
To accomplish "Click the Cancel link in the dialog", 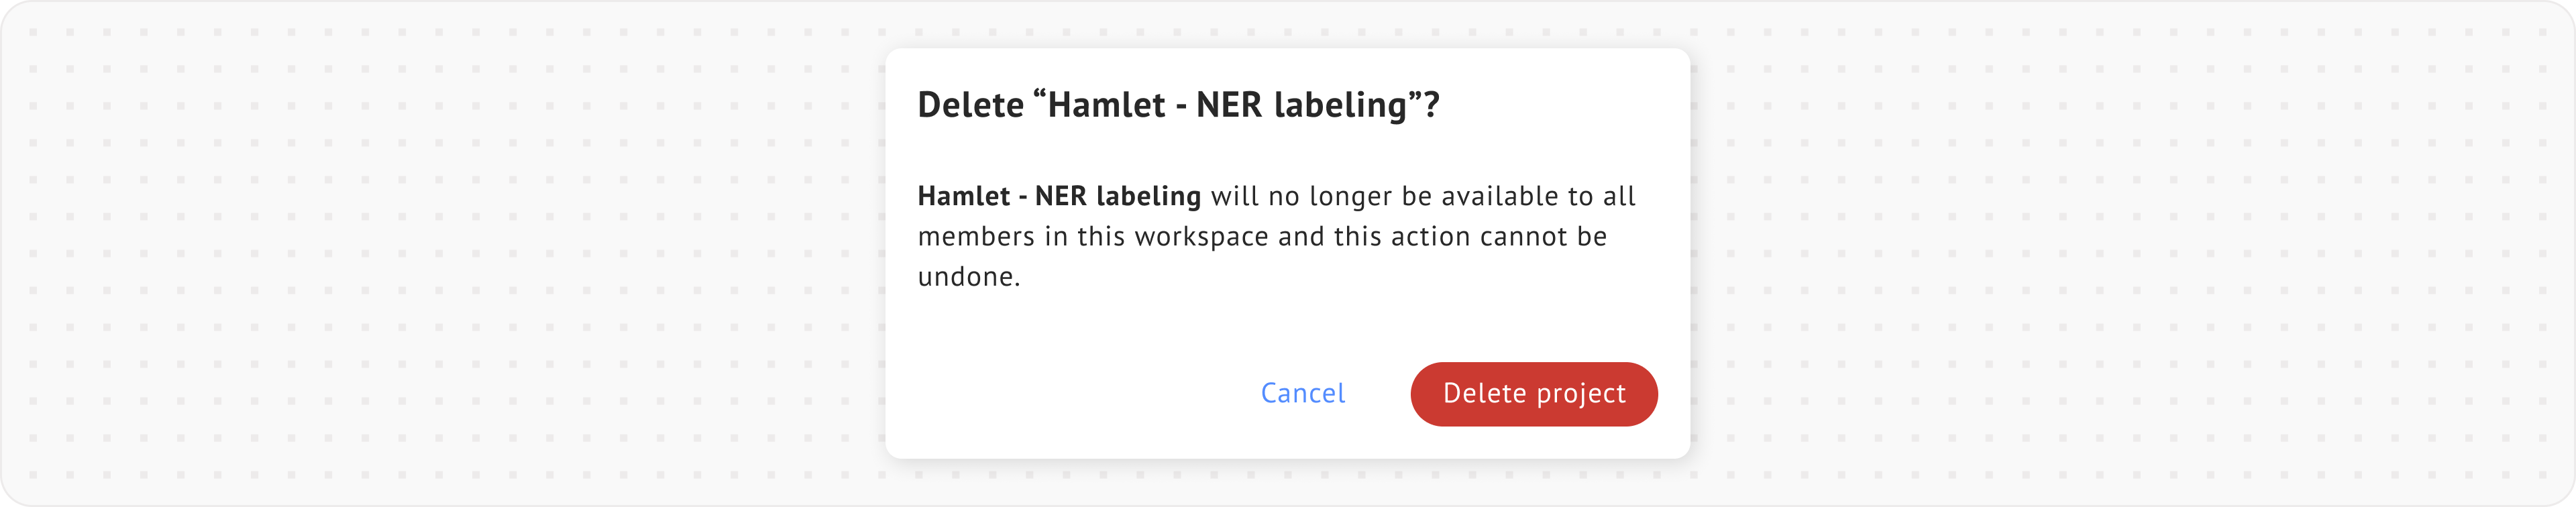I will [1302, 393].
